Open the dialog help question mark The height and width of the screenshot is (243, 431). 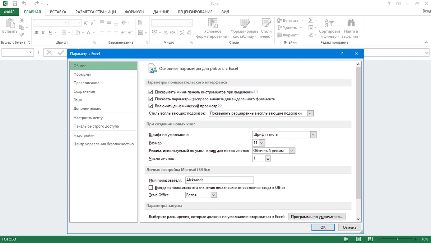[x=342, y=54]
